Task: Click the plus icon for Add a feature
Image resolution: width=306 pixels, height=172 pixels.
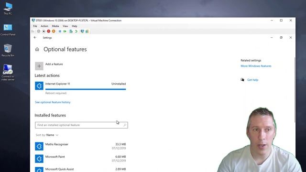Action: pyautogui.click(x=39, y=66)
